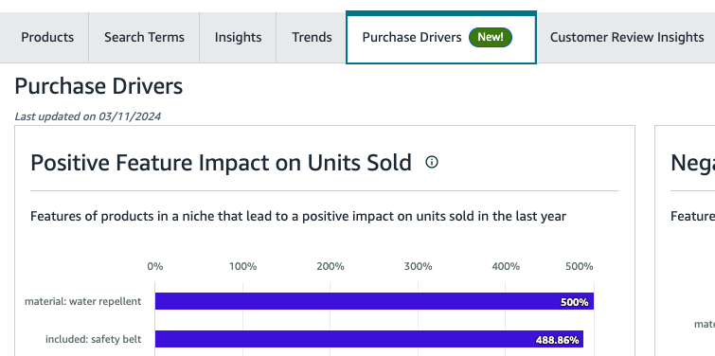The width and height of the screenshot is (715, 356).
Task: Go to the Insights tab
Action: pyautogui.click(x=238, y=37)
